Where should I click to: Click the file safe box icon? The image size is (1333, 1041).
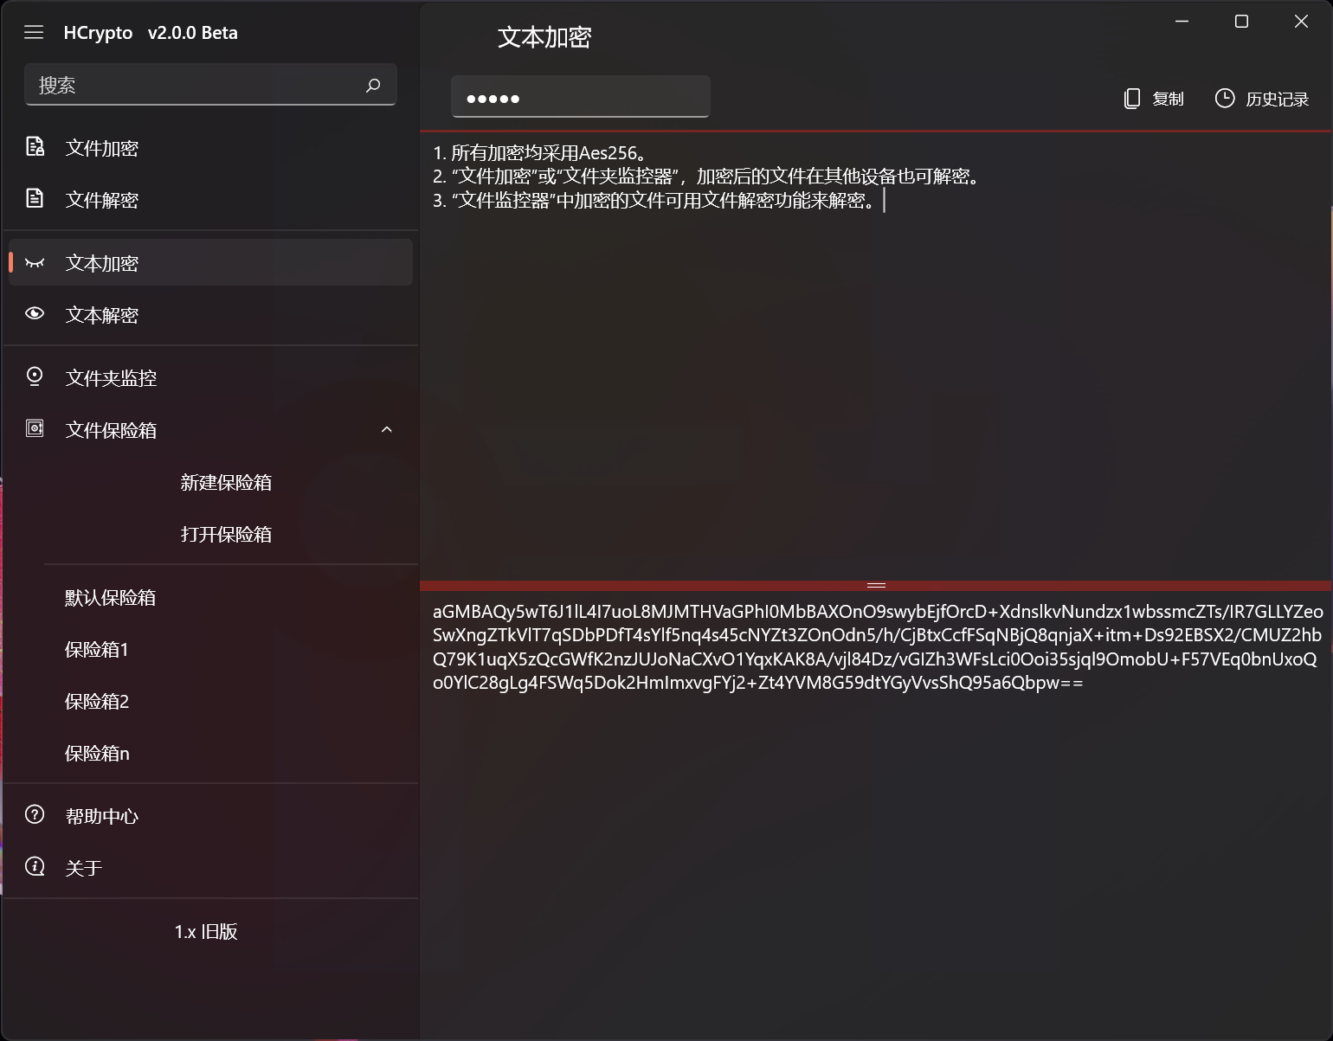tap(35, 428)
